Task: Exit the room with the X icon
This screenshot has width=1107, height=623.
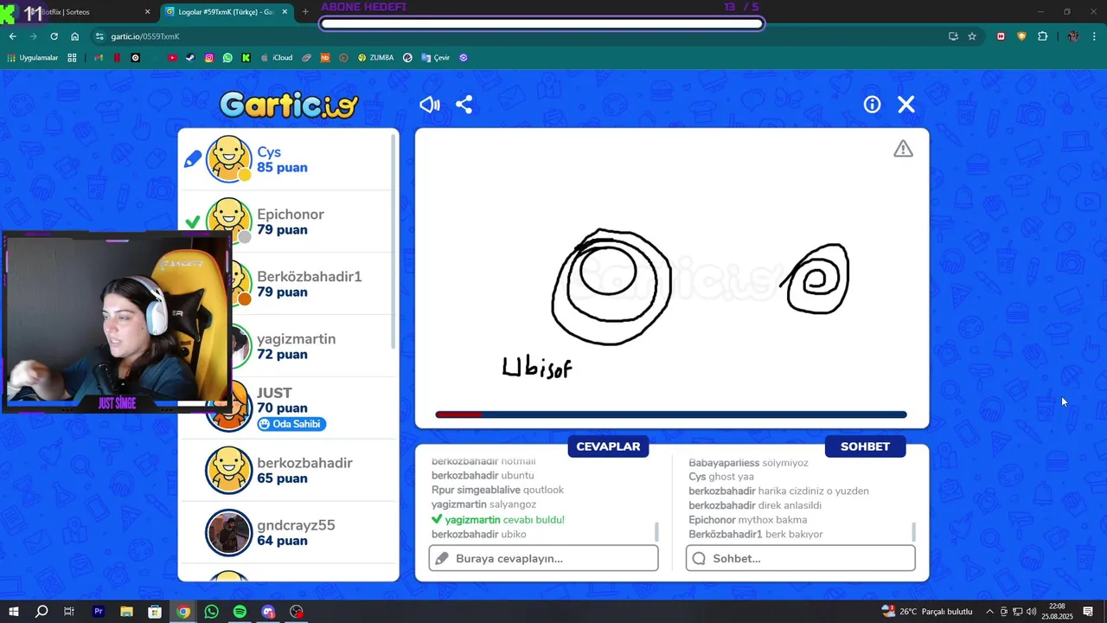Action: (x=906, y=105)
